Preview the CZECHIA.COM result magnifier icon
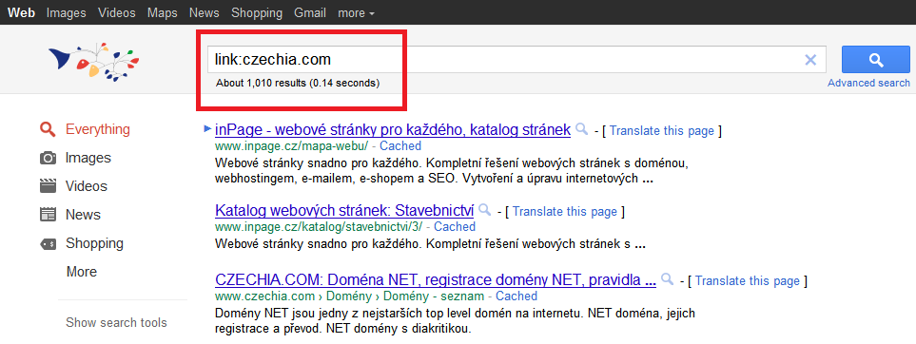The width and height of the screenshot is (916, 344). point(667,279)
